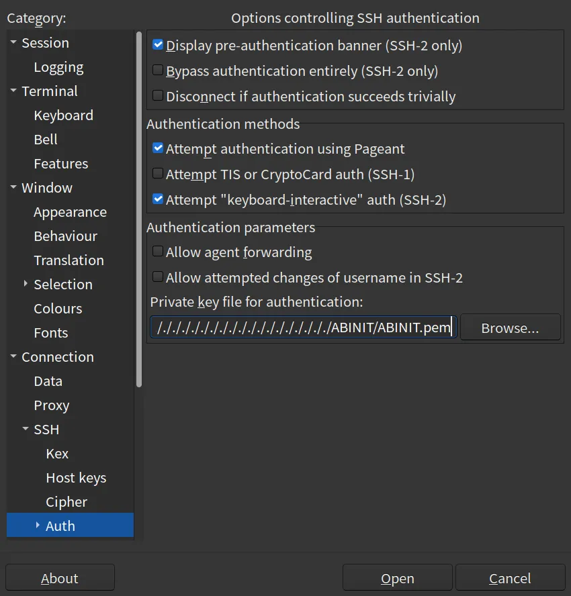Enable bypassing authentication entirely
Viewport: 571px width, 596px height.
[157, 70]
